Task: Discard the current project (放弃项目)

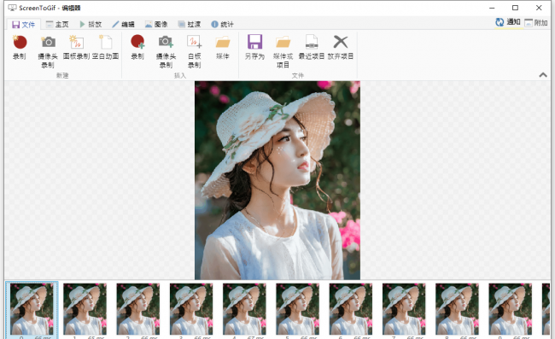Action: tap(341, 48)
